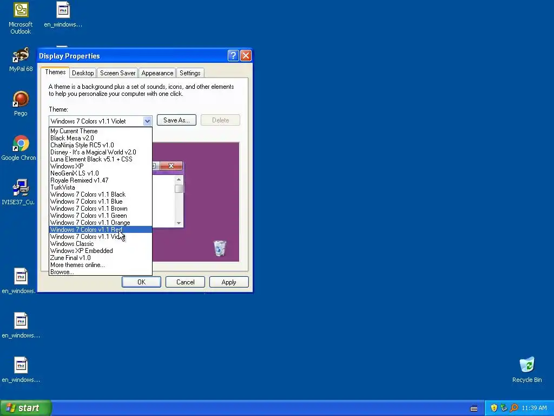
Task: Choose the Windows XP theme
Action: click(100, 166)
